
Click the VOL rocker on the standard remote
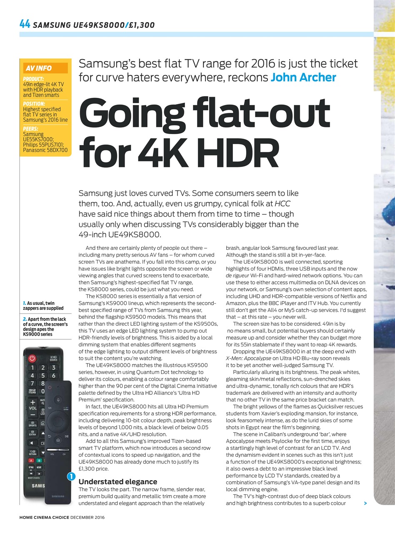click(x=33, y=408)
